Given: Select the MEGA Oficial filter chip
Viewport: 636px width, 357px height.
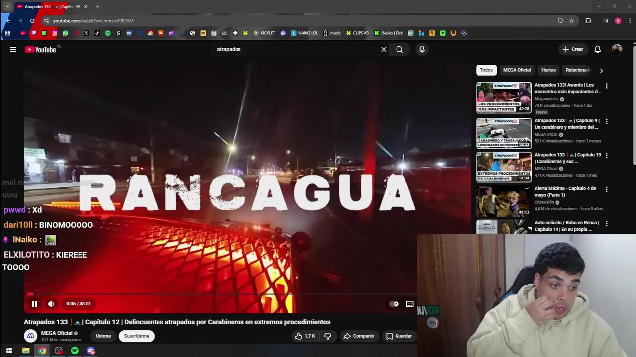Looking at the screenshot, I should point(517,70).
